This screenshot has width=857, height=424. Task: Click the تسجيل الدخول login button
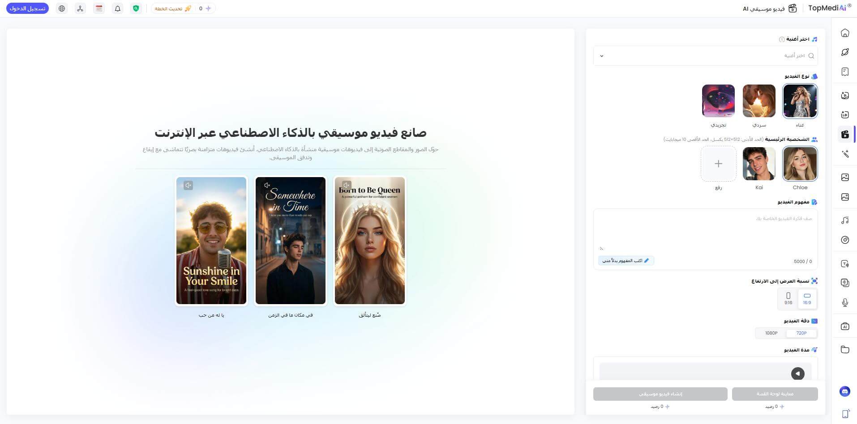tap(28, 8)
